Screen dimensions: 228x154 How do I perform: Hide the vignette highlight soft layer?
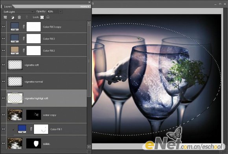4,98
